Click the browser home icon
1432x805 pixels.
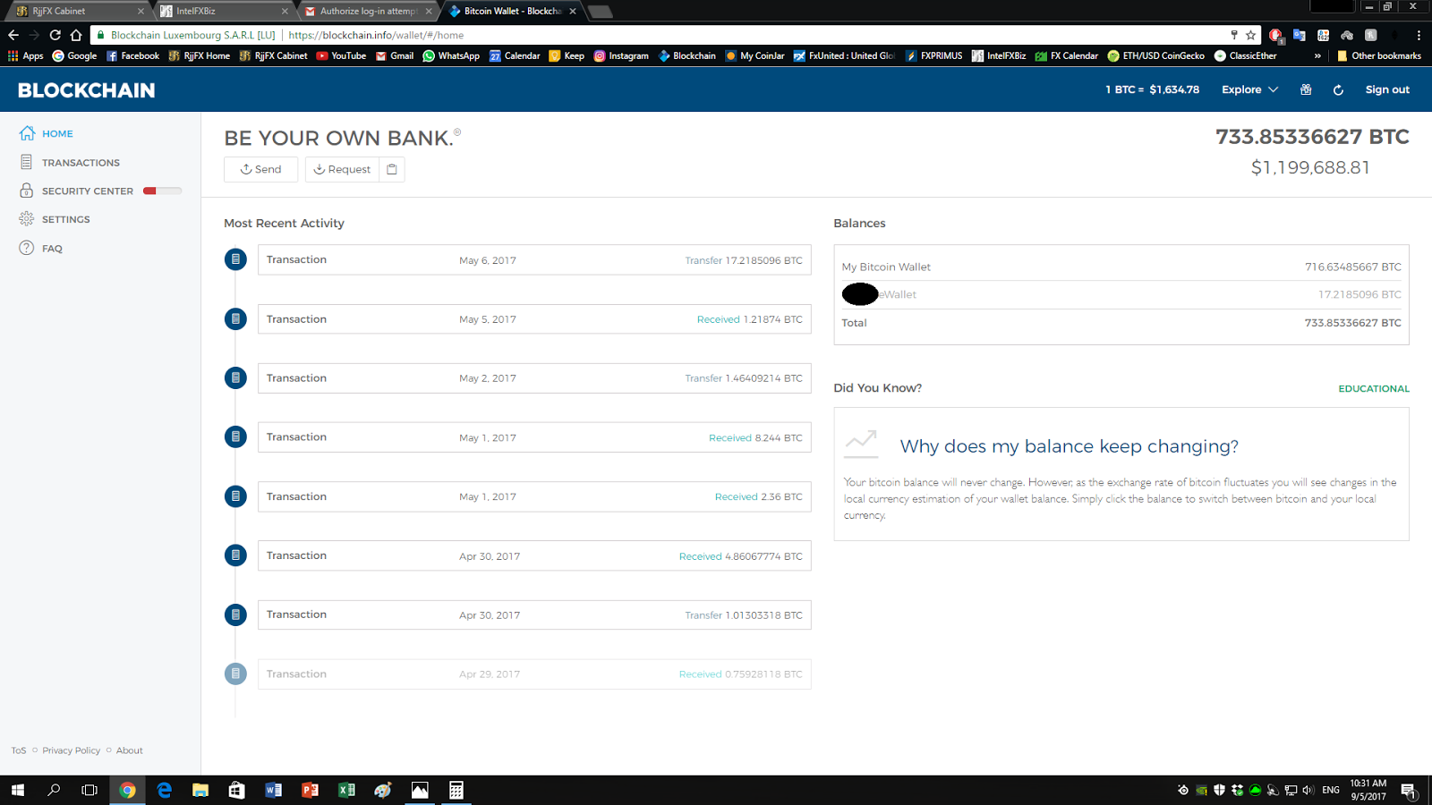(x=76, y=35)
